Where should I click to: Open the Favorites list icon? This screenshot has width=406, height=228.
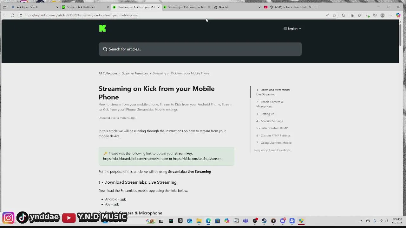point(360,15)
